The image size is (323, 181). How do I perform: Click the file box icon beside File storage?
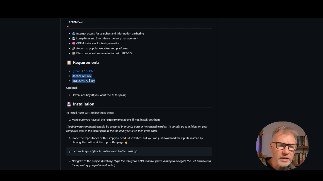(74, 53)
